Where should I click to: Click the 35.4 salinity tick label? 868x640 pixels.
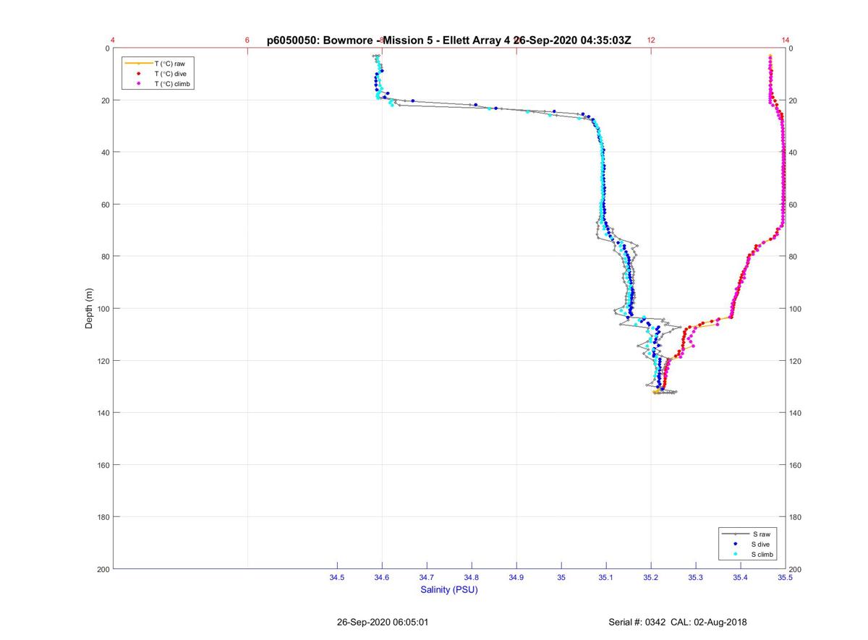click(741, 578)
